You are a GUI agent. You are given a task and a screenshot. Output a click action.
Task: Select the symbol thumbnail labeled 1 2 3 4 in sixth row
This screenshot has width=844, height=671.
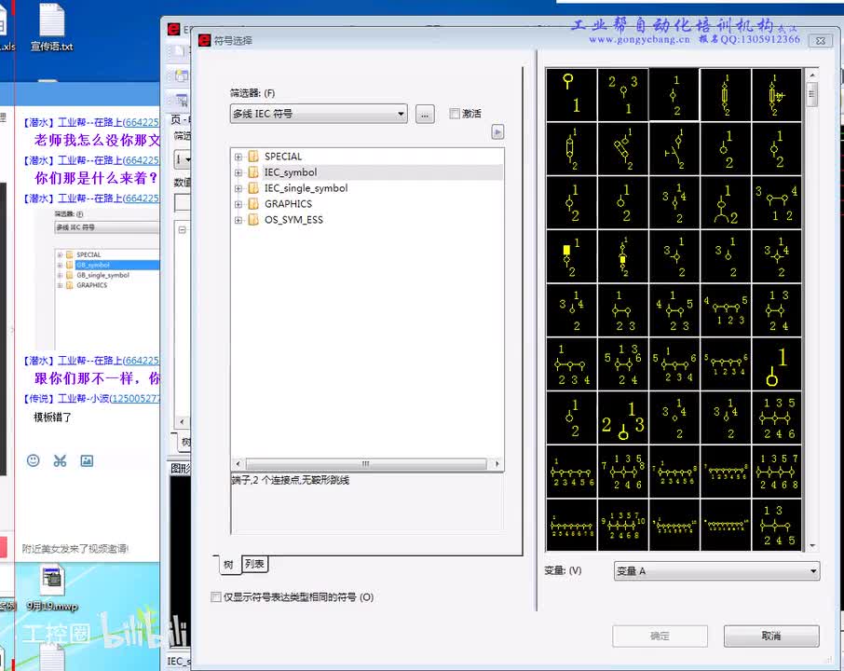572,364
